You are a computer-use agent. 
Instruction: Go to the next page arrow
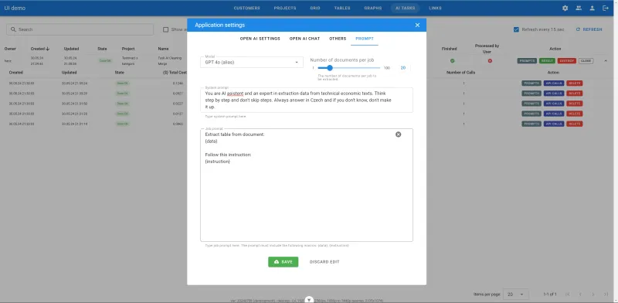[593, 294]
